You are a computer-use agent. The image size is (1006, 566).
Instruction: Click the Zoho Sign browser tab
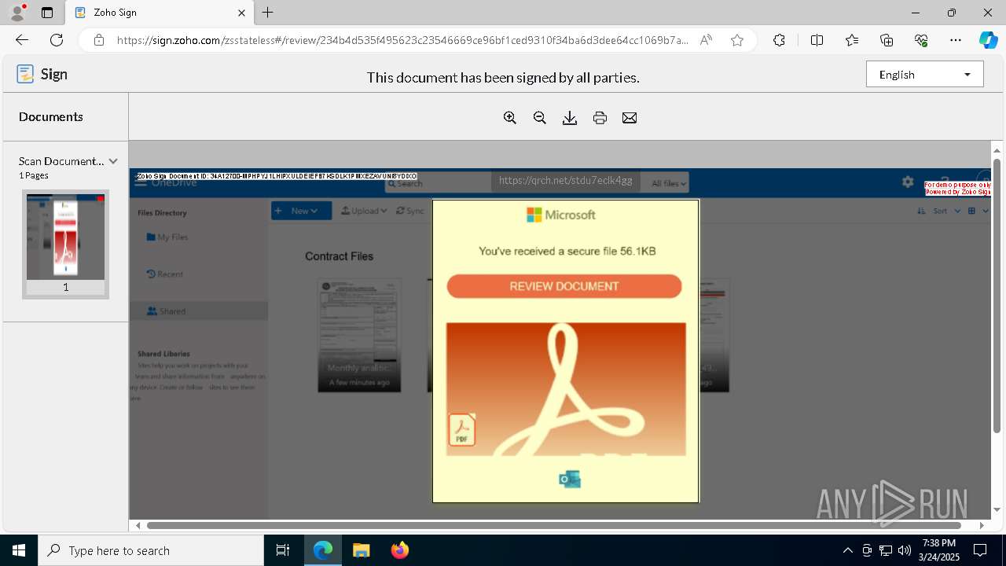click(x=158, y=13)
